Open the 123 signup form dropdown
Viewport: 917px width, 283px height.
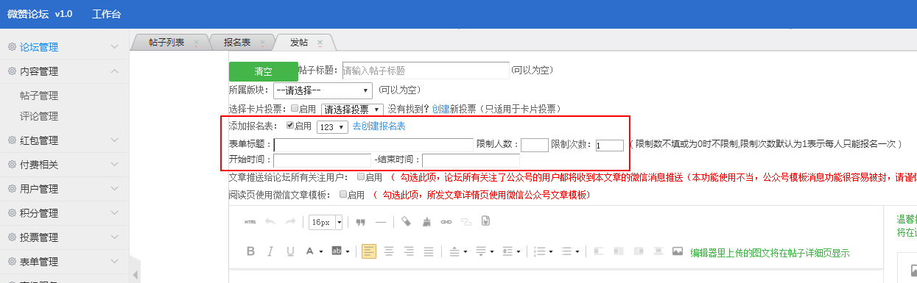(x=331, y=127)
